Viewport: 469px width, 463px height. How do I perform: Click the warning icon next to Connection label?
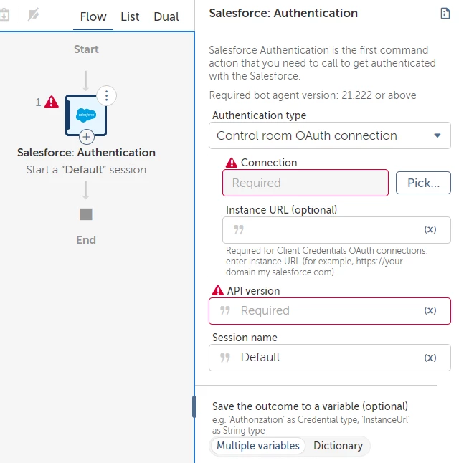(232, 163)
